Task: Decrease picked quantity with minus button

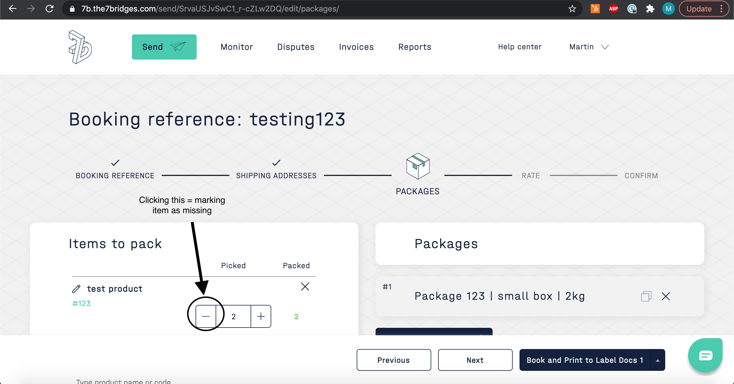Action: click(206, 316)
